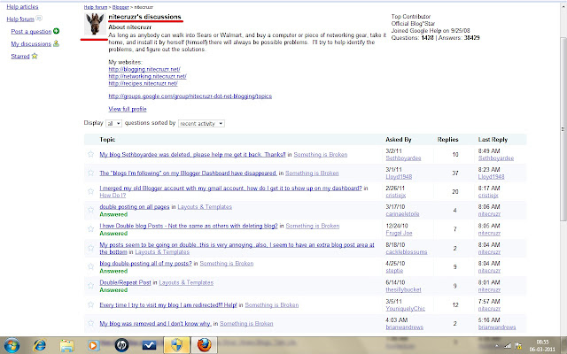Open Starred in the sidebar
Screen dimensions: 567x354
tap(20, 57)
